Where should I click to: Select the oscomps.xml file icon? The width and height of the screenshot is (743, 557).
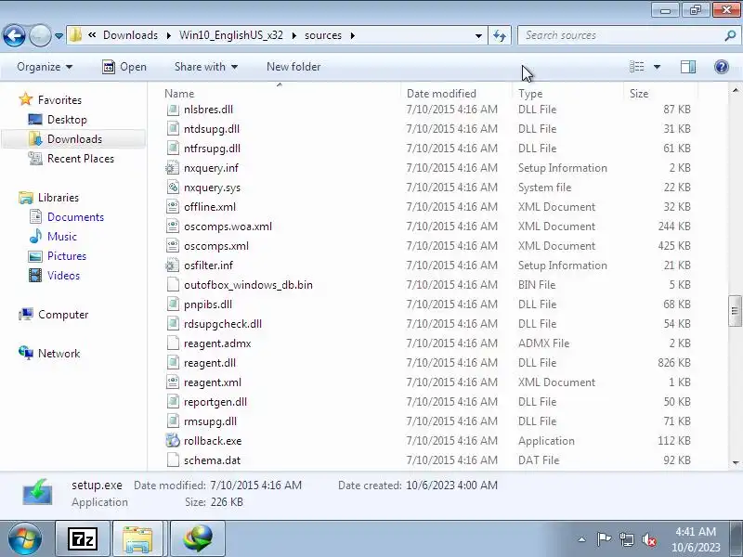coord(173,246)
